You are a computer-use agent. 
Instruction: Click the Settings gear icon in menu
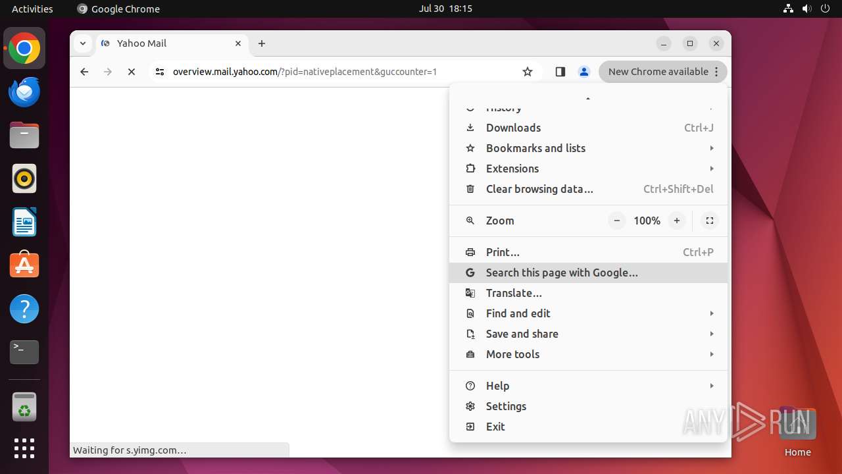(x=470, y=406)
